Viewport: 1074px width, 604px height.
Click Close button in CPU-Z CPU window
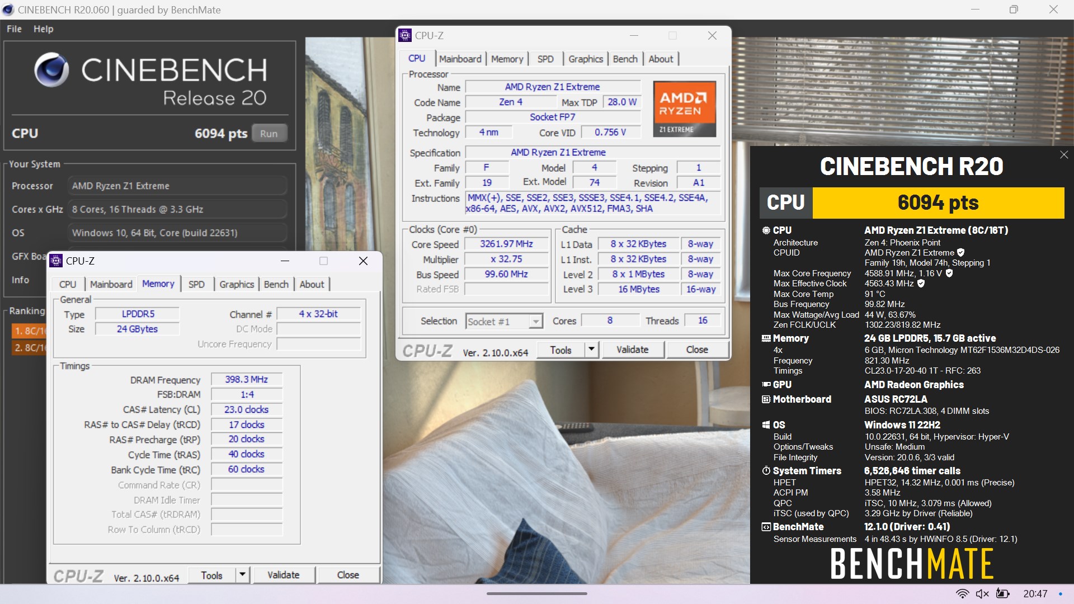click(x=697, y=350)
